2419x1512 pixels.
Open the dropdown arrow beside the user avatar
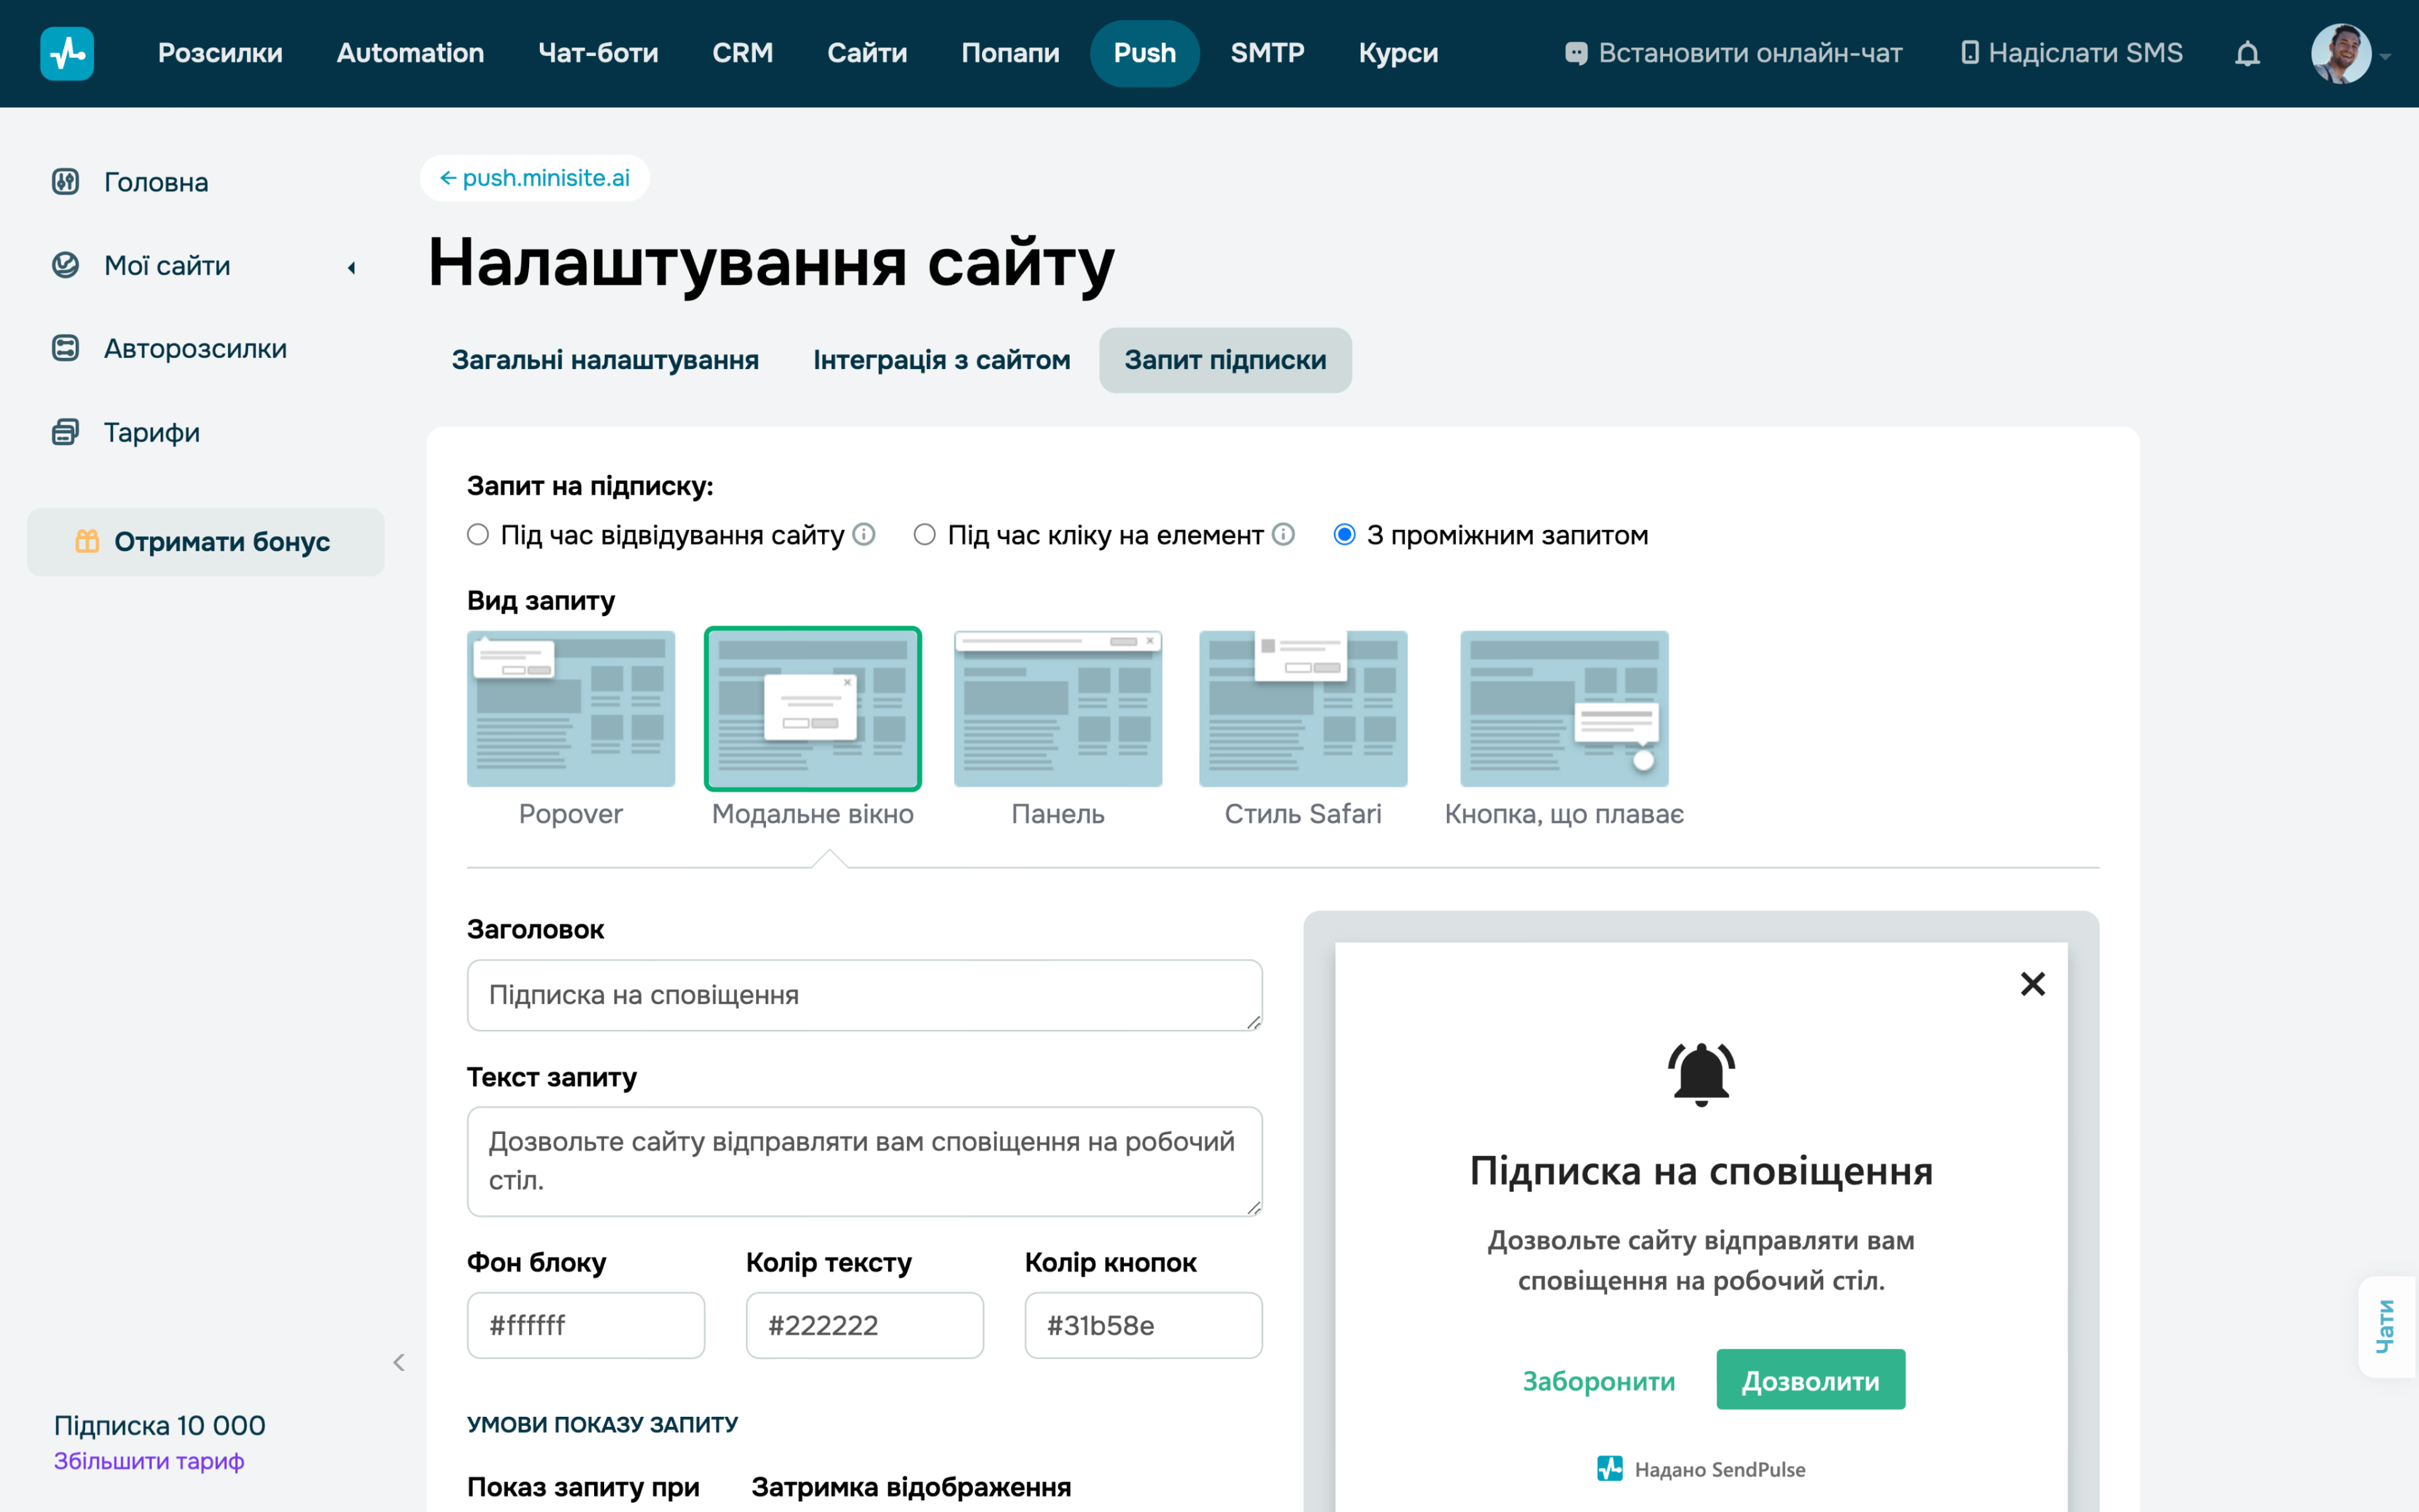click(2385, 57)
